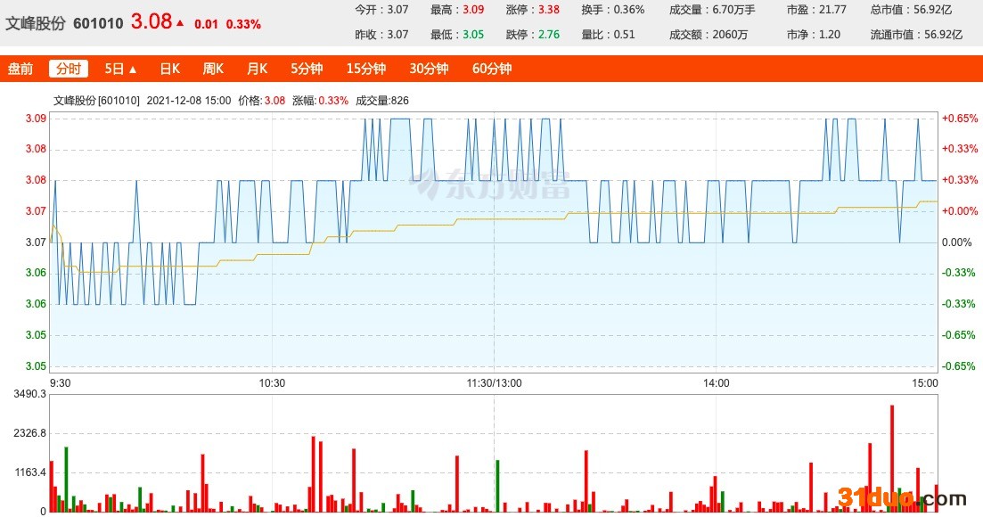
Task: Click the stock code 601010 in header
Action: (x=98, y=23)
